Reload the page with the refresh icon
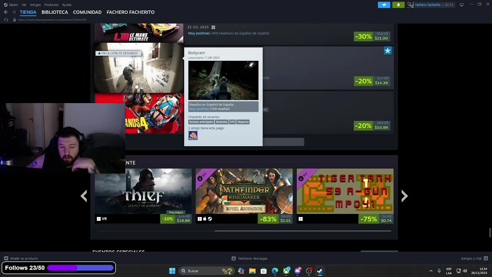Viewport: 492px width, 277px height. [x=6, y=20]
